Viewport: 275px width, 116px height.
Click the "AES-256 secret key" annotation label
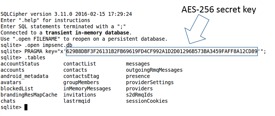click(x=219, y=9)
